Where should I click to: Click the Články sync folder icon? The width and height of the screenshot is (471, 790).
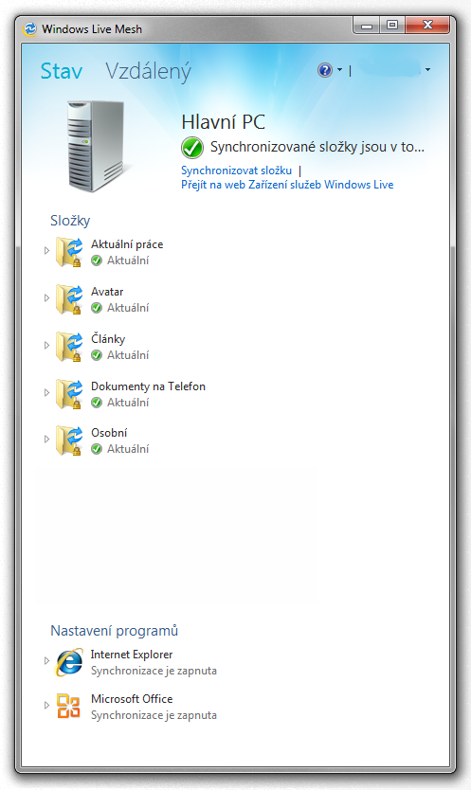pyautogui.click(x=69, y=346)
